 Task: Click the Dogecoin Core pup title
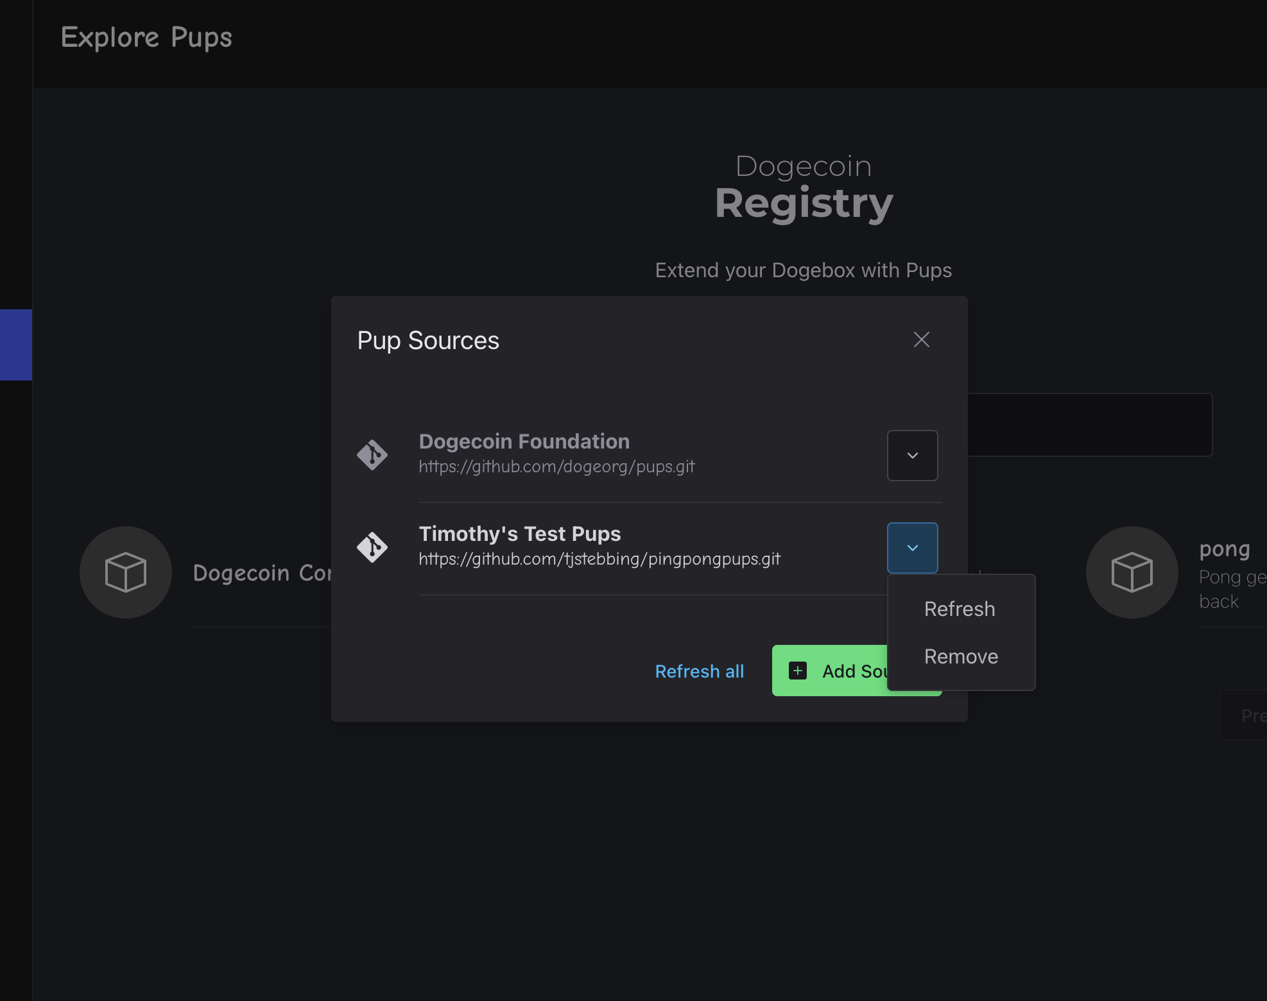262,573
